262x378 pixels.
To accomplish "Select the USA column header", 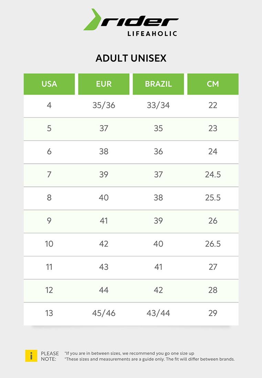I will pyautogui.click(x=49, y=84).
